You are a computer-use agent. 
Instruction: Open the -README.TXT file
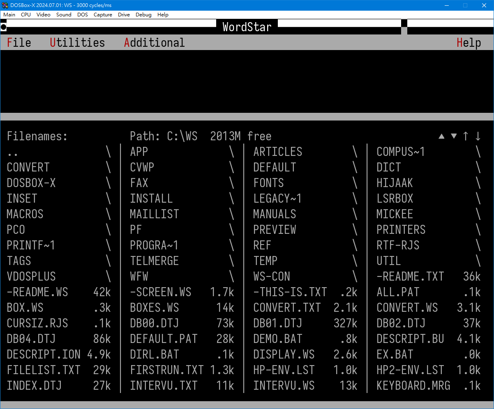pos(410,276)
